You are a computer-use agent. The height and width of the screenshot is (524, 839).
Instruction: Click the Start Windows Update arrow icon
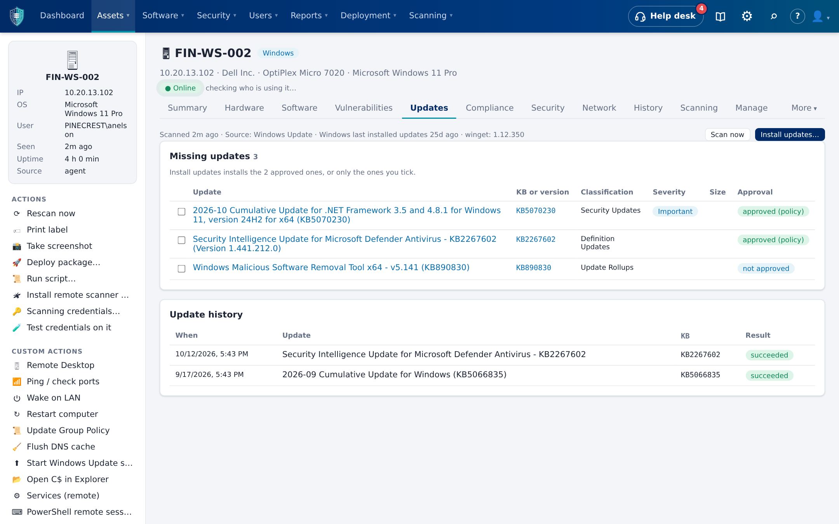pos(17,463)
